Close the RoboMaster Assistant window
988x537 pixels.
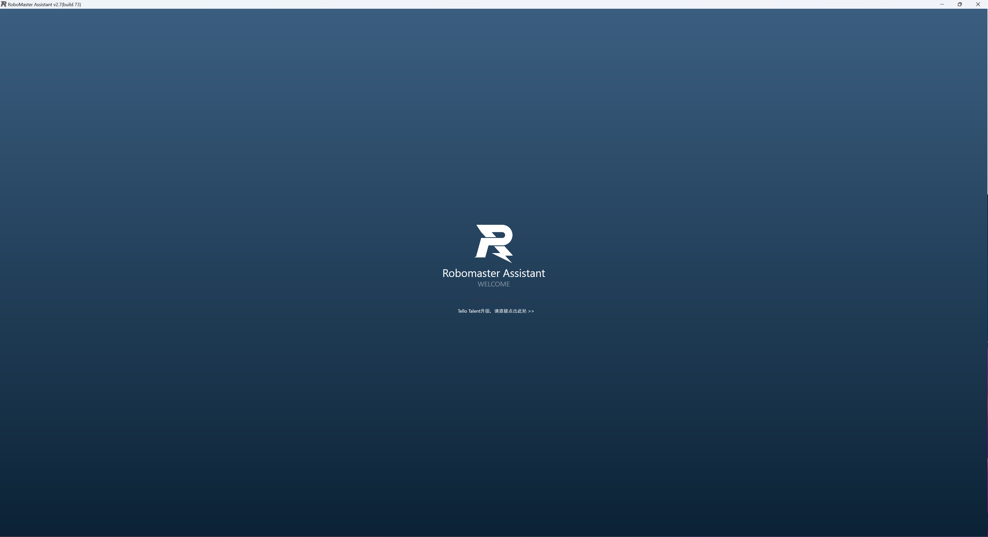978,4
